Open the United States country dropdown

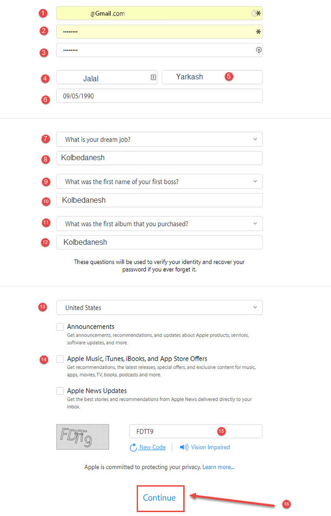tap(159, 308)
